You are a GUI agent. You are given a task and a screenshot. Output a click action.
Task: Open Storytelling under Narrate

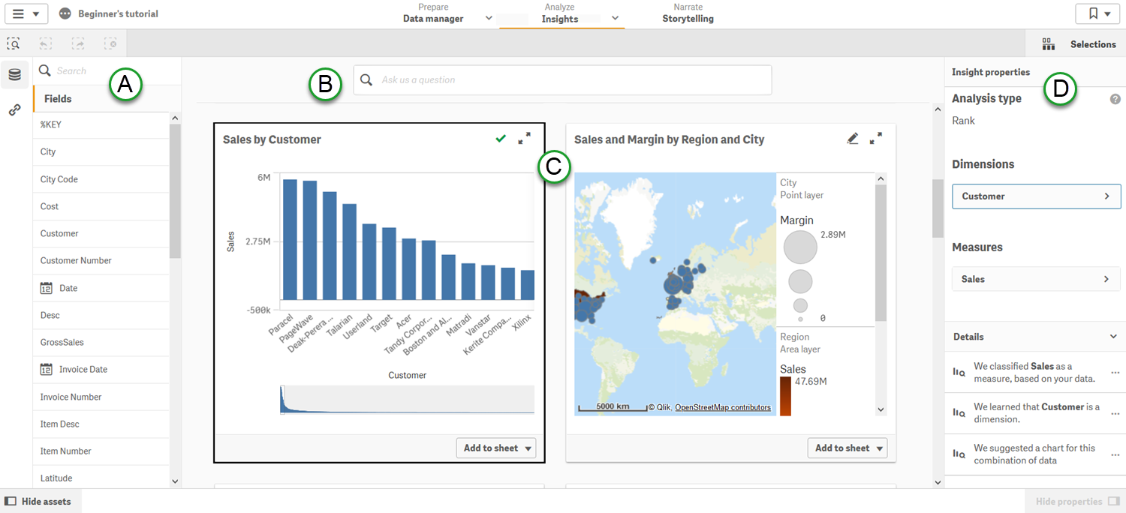pyautogui.click(x=688, y=17)
